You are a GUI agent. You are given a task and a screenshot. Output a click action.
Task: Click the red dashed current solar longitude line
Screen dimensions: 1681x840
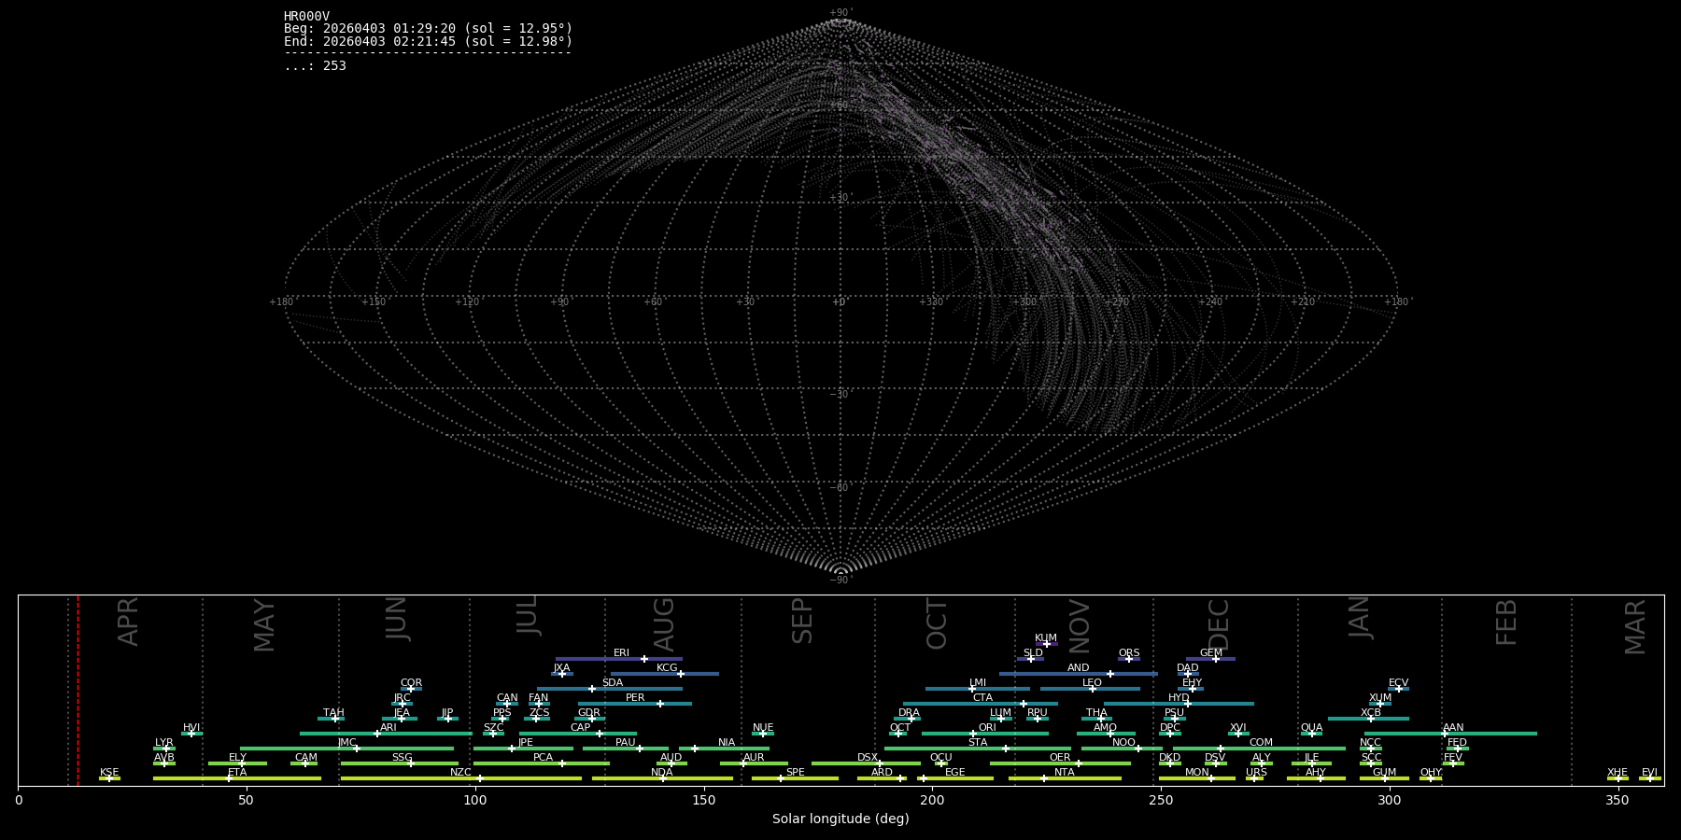pos(78,690)
